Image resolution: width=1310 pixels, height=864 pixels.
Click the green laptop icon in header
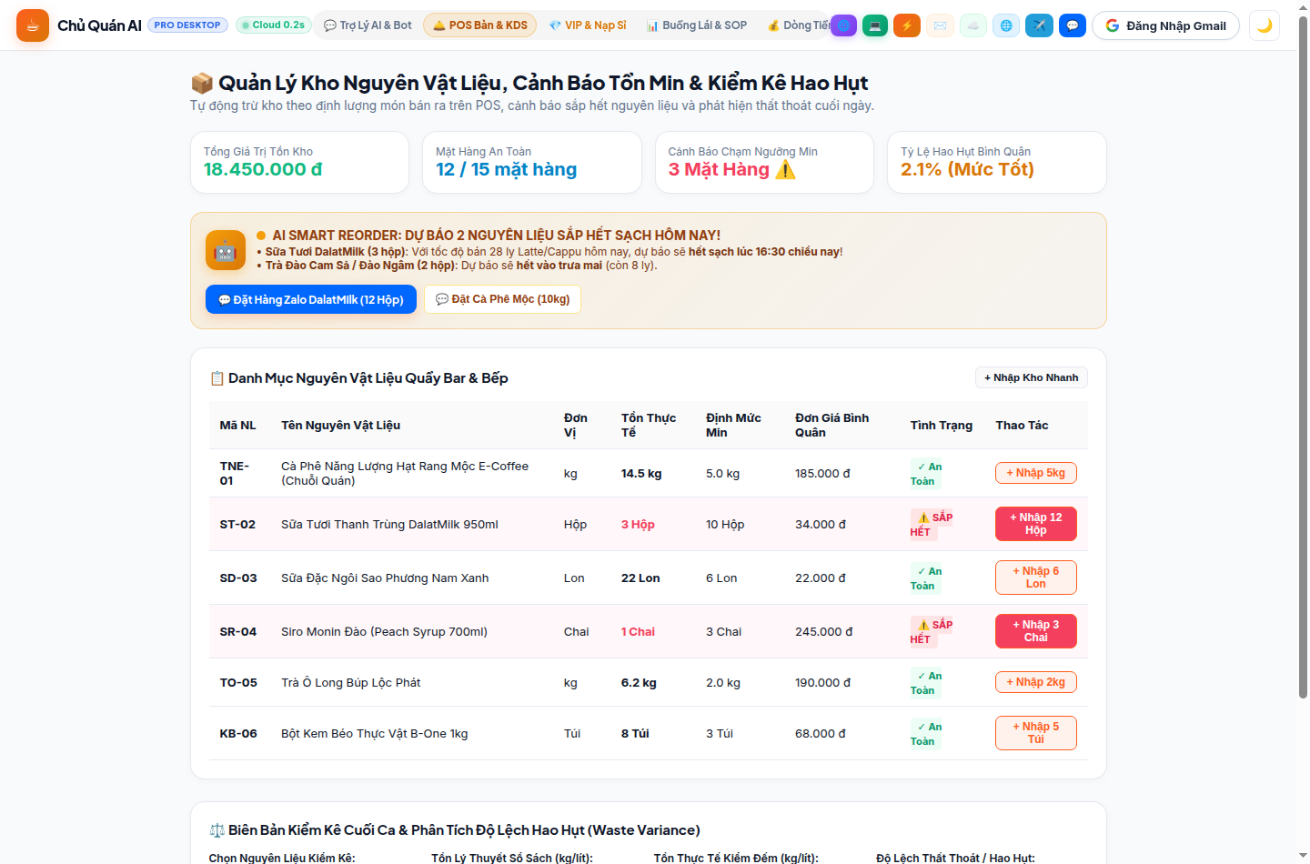pos(875,25)
